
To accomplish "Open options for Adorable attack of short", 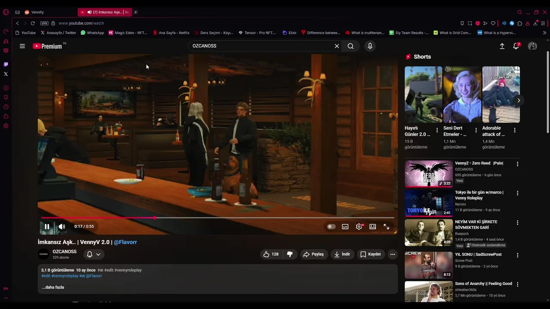I will pyautogui.click(x=515, y=130).
